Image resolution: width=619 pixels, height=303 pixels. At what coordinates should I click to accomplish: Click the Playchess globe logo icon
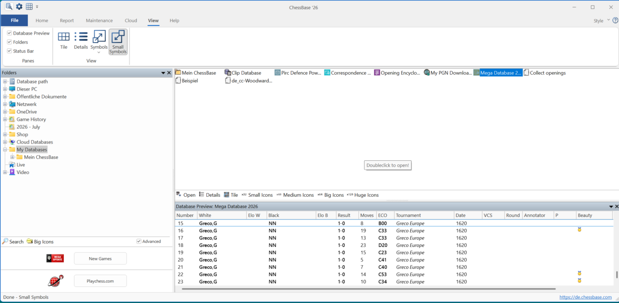pos(55,281)
